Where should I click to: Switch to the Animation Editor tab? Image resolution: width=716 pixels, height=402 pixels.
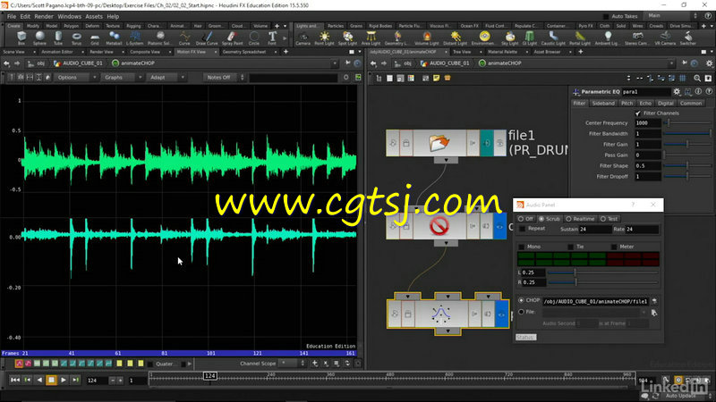pyautogui.click(x=57, y=52)
